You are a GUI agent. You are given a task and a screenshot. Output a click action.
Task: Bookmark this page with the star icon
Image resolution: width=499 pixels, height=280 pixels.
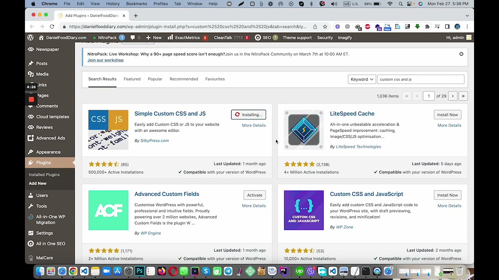(x=325, y=26)
